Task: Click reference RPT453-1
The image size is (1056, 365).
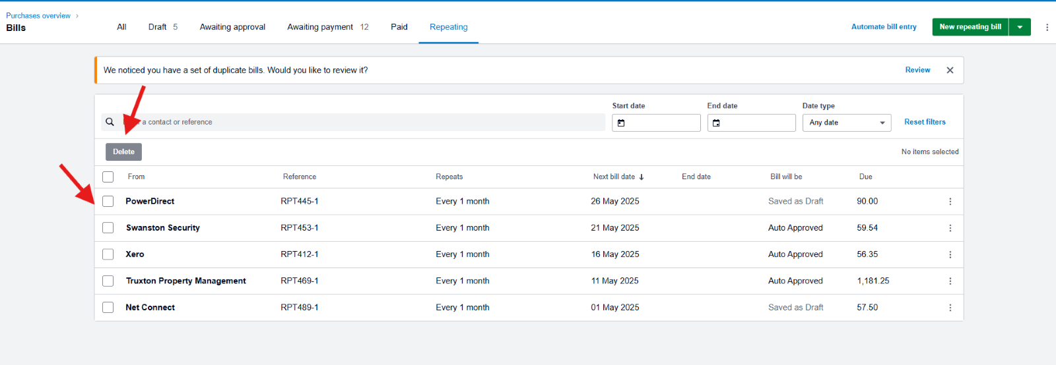Action: [x=300, y=228]
